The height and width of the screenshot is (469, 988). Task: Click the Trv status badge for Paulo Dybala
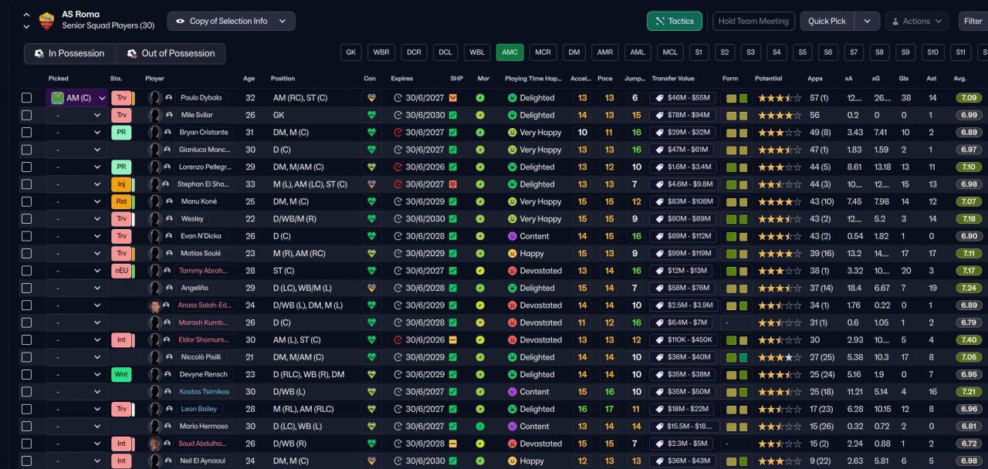click(121, 98)
